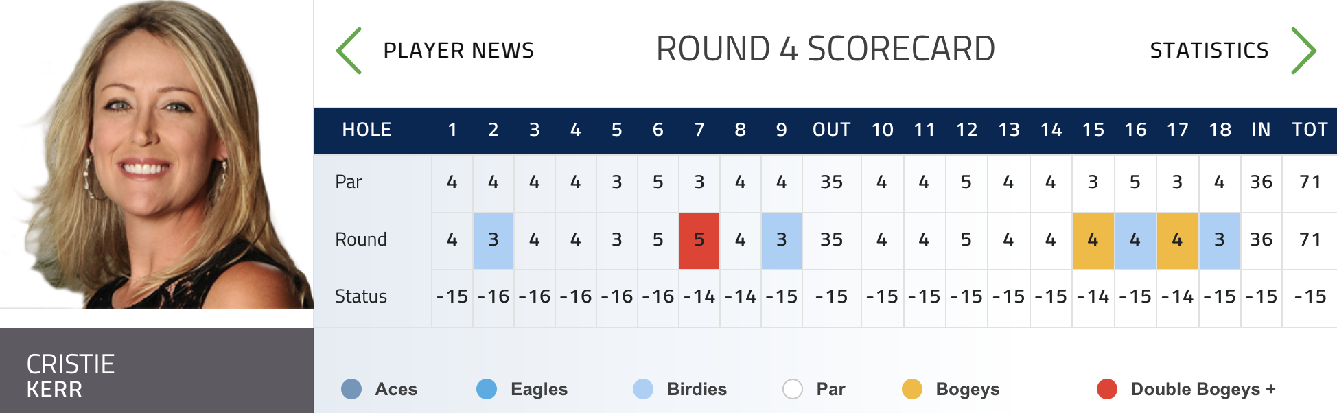Image resolution: width=1337 pixels, height=413 pixels.
Task: Click the Bogeys legend circle
Action: point(912,389)
